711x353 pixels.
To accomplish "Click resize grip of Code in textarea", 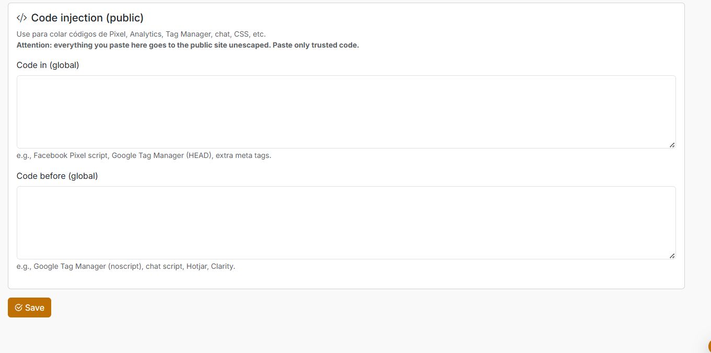I will tap(672, 145).
